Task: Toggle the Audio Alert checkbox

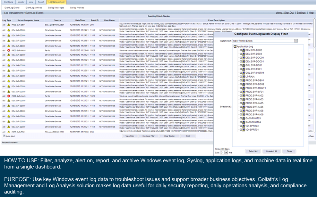Action: point(4,136)
